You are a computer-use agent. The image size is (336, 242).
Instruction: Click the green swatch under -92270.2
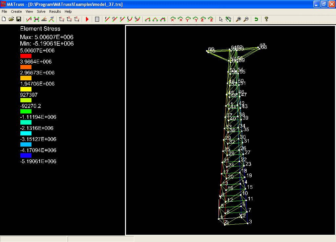[x=26, y=111]
